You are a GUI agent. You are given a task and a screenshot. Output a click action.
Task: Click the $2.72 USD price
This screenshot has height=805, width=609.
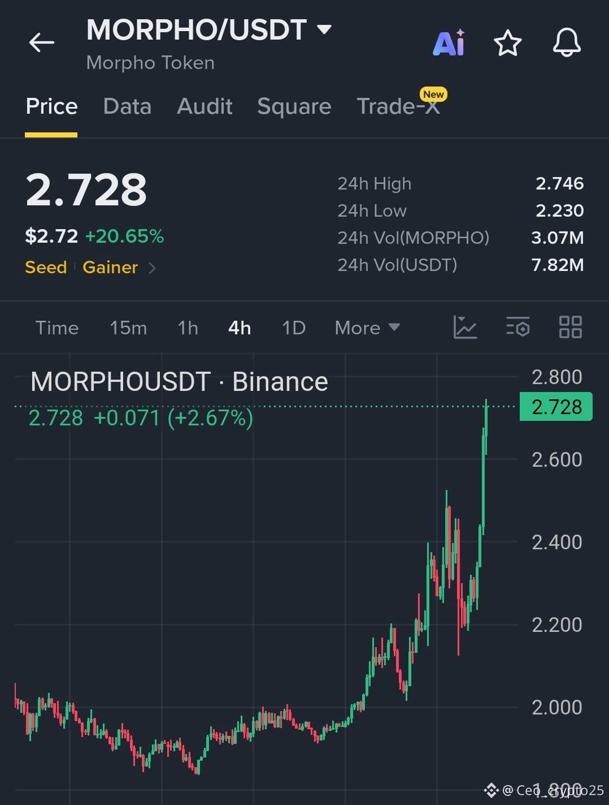[51, 236]
